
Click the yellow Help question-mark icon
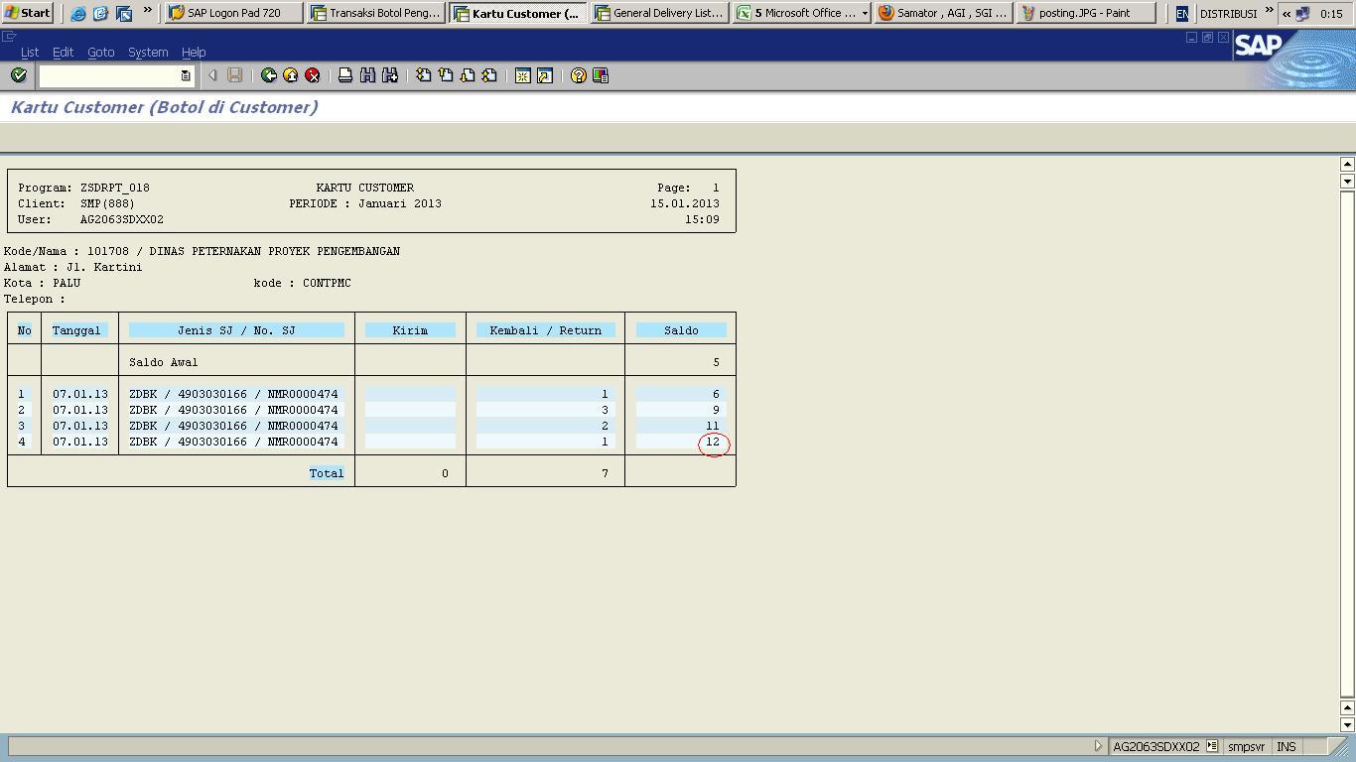click(x=579, y=75)
